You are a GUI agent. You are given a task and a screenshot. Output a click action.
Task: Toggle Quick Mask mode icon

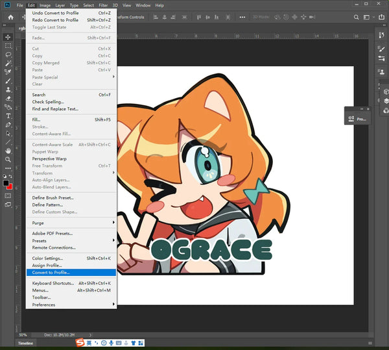(8, 195)
